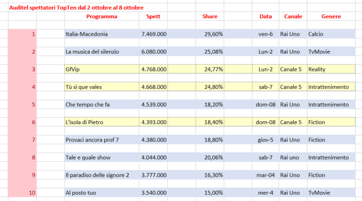
Task: Select the 'L'isola di Pietro' cell
Action: [x=84, y=122]
